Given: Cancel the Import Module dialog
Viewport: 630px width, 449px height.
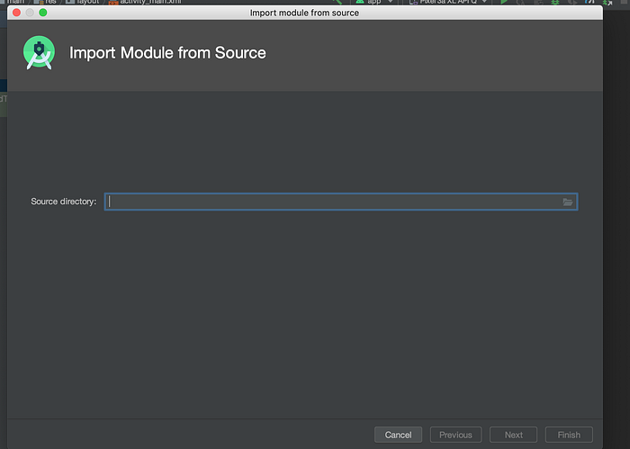Looking at the screenshot, I should (x=398, y=435).
